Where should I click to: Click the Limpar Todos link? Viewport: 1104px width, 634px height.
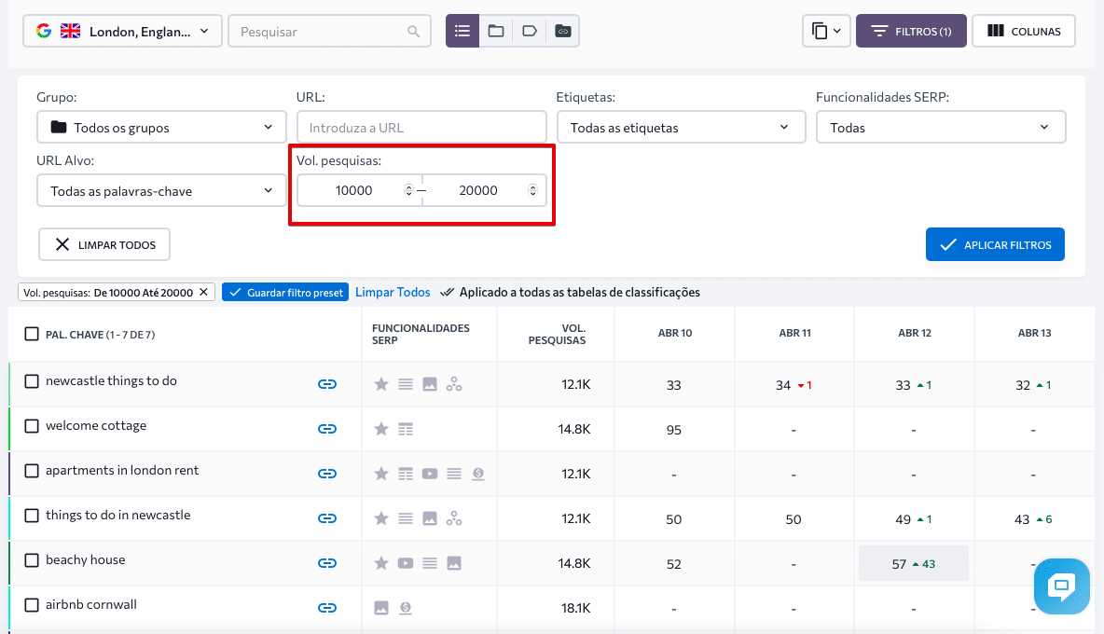[393, 292]
